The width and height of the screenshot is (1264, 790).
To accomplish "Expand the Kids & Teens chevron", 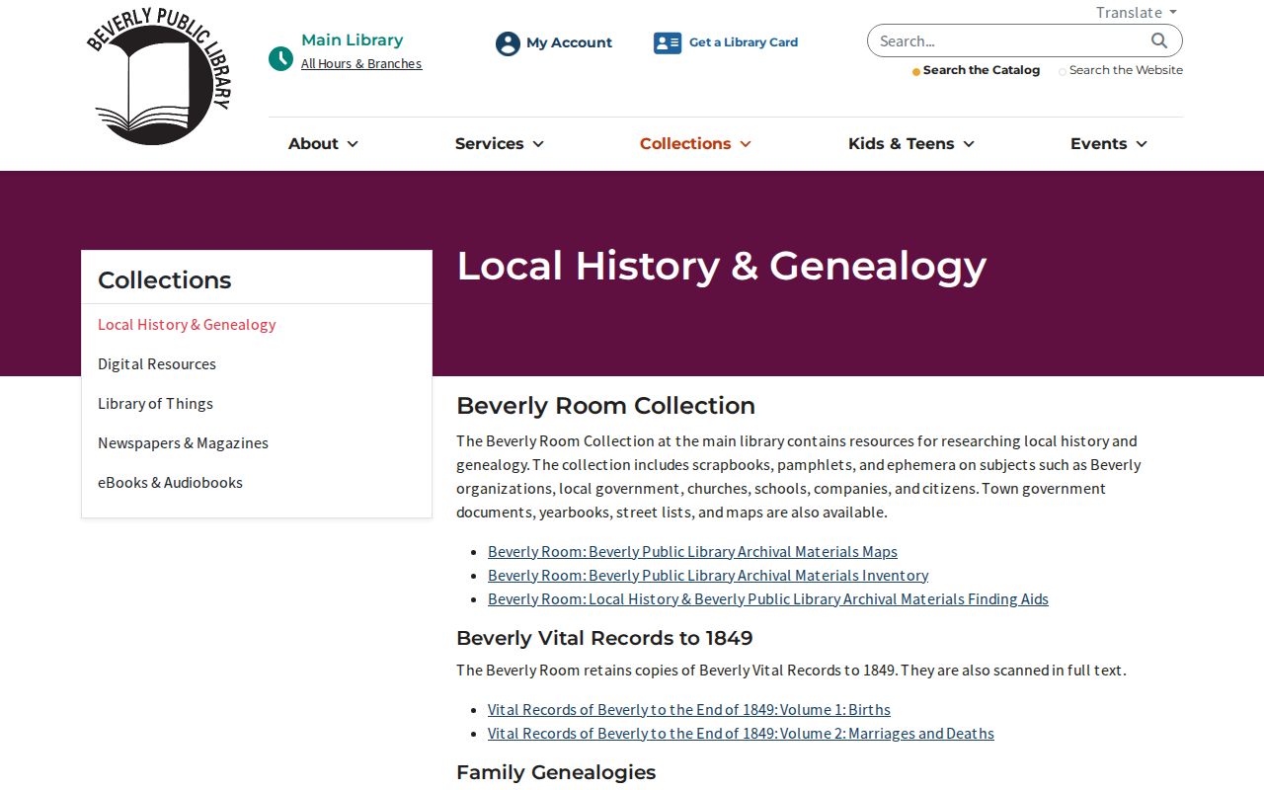I will click(969, 144).
